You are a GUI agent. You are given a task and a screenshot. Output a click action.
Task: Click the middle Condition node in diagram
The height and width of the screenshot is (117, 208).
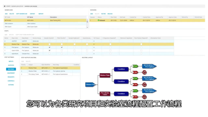coord(121,82)
